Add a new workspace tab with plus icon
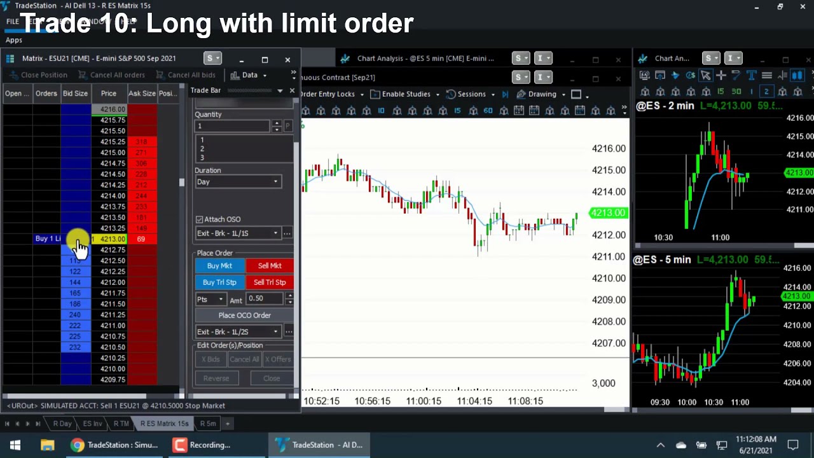The height and width of the screenshot is (458, 814). [227, 424]
